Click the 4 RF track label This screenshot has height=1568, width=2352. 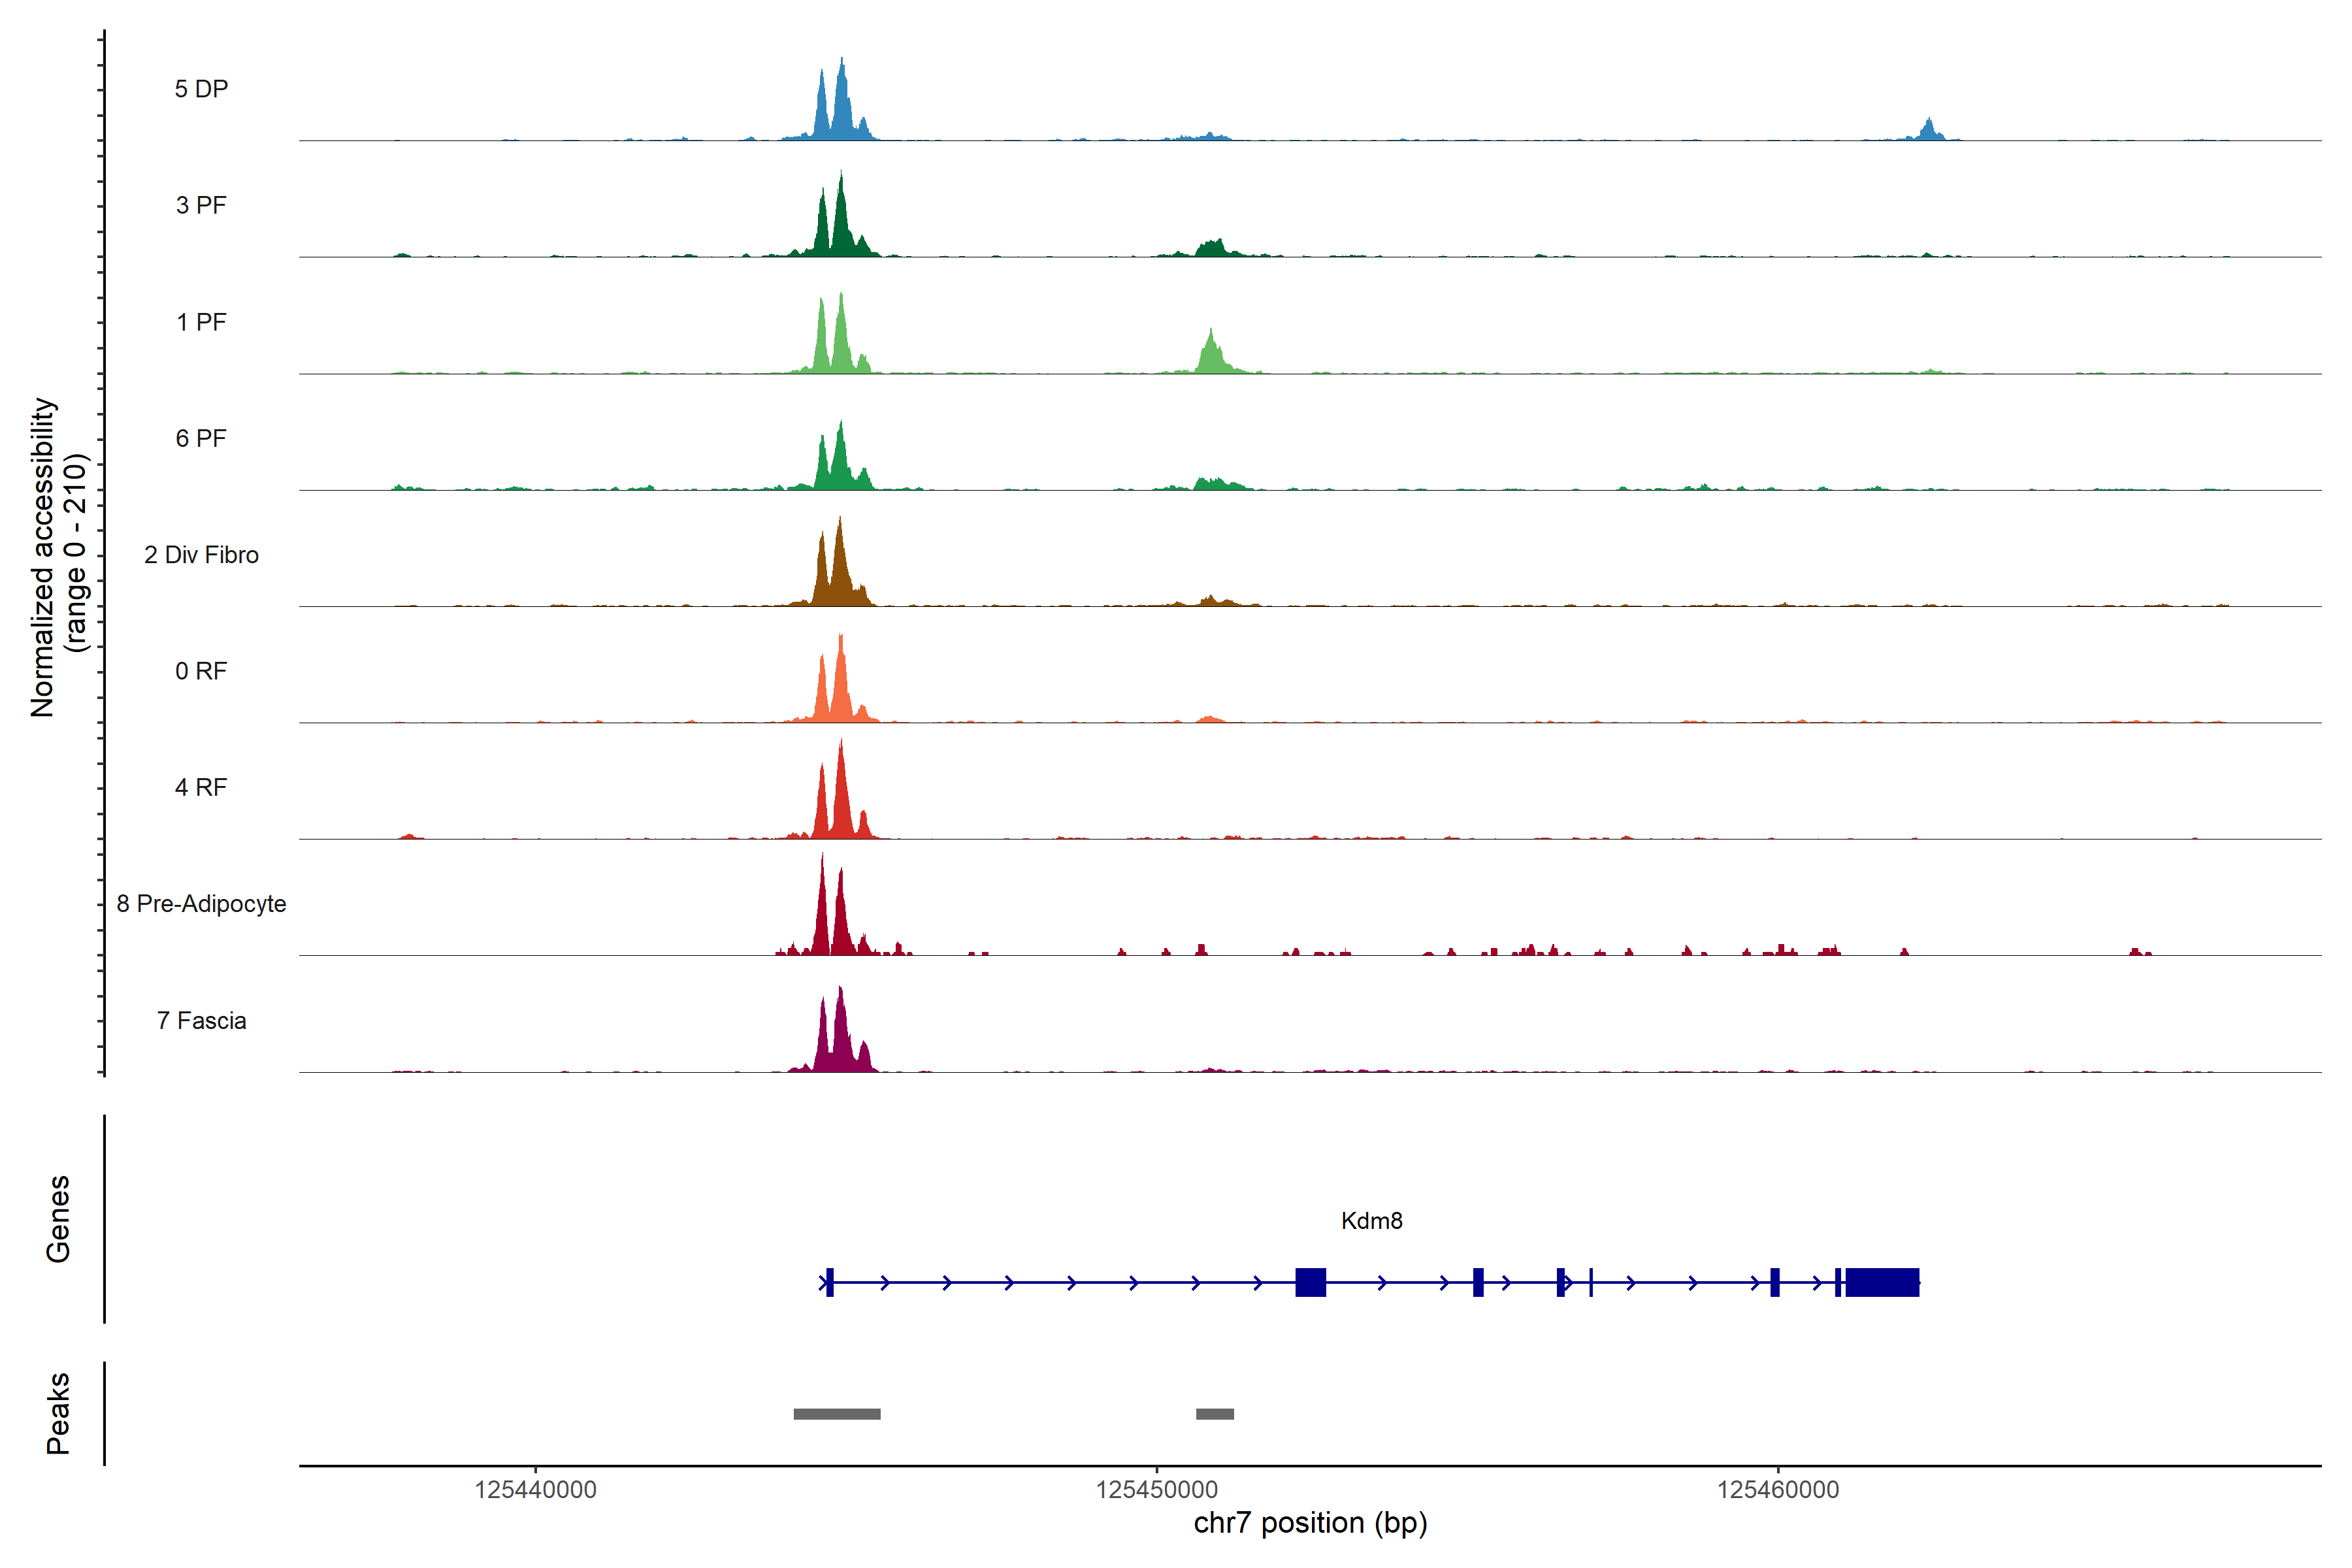201,787
